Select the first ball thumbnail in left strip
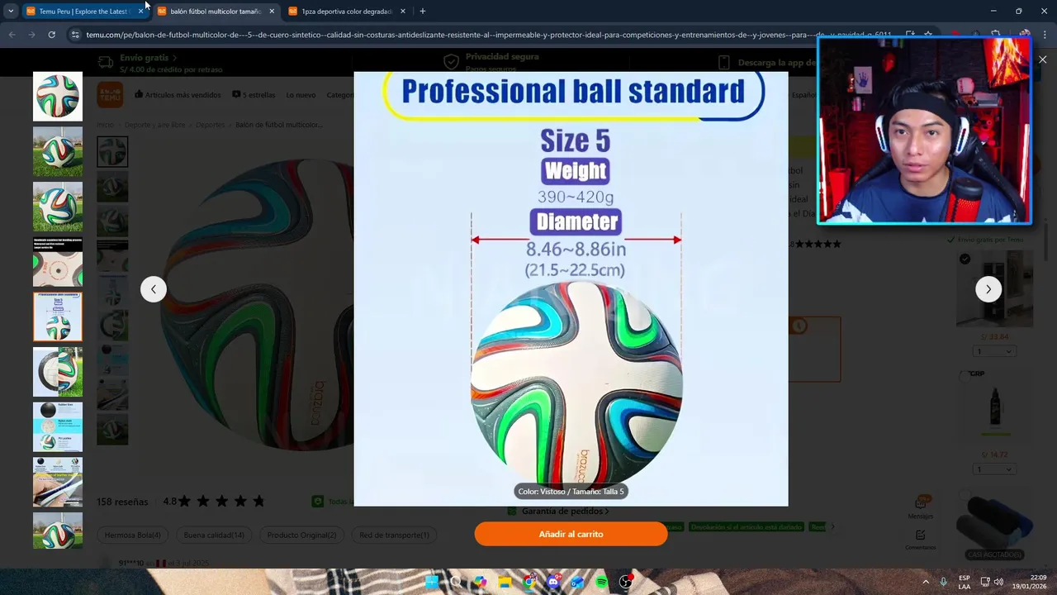 click(58, 97)
